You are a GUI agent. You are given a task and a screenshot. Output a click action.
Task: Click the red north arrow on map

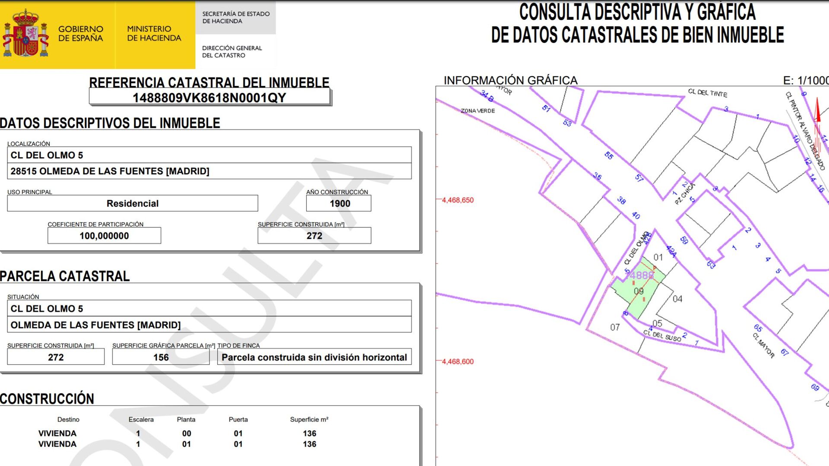(x=817, y=111)
